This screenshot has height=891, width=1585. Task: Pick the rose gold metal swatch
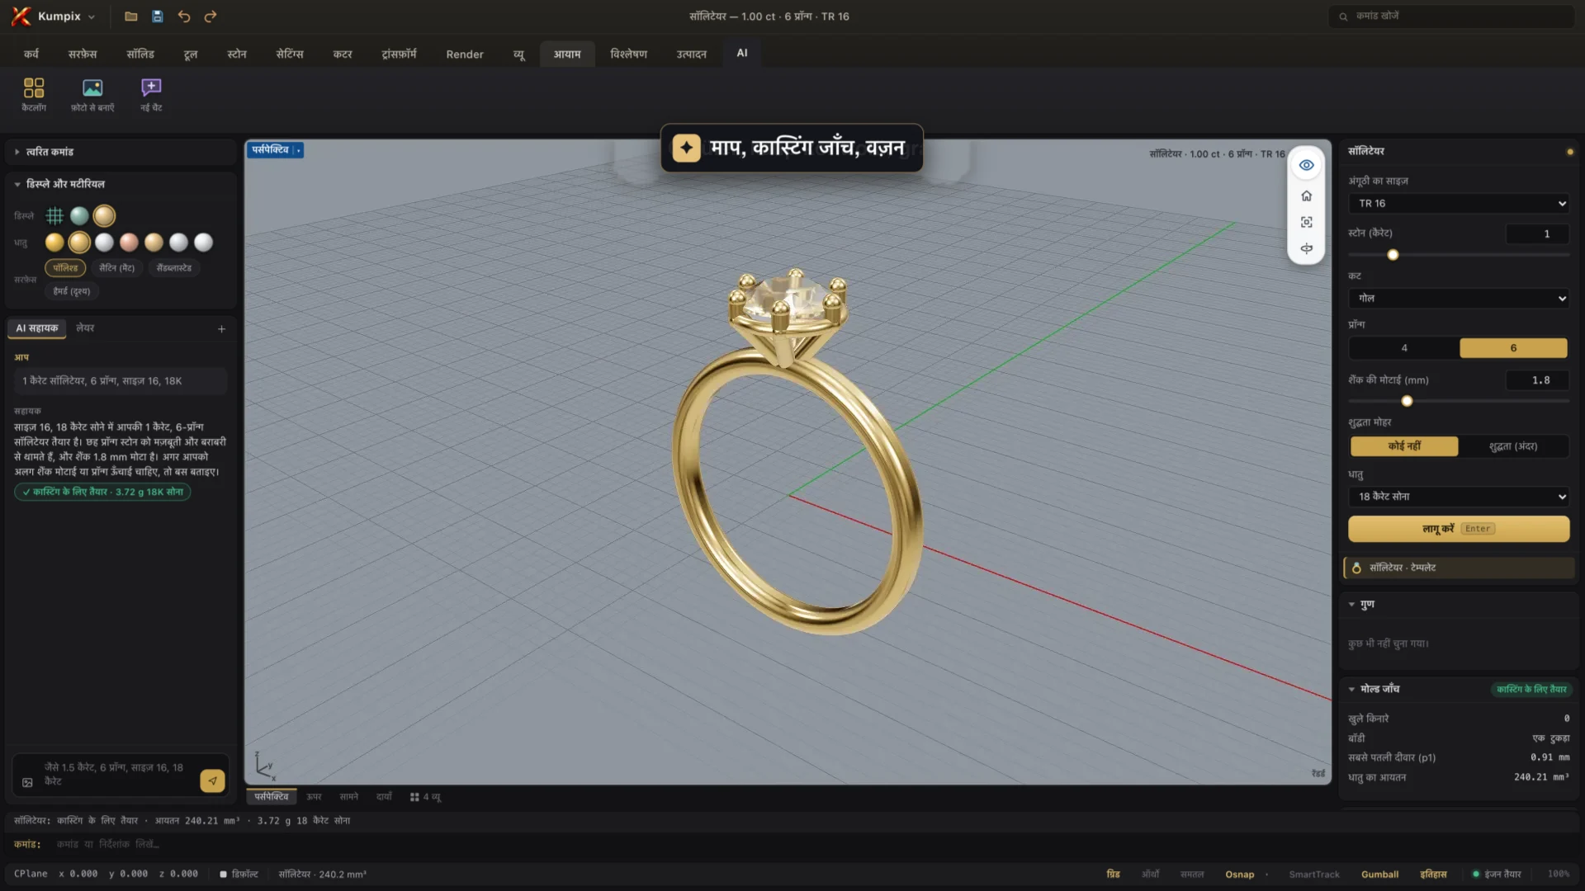(x=129, y=243)
